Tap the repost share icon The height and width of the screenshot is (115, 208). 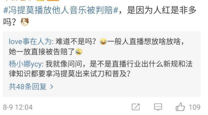pyautogui.click(x=136, y=107)
